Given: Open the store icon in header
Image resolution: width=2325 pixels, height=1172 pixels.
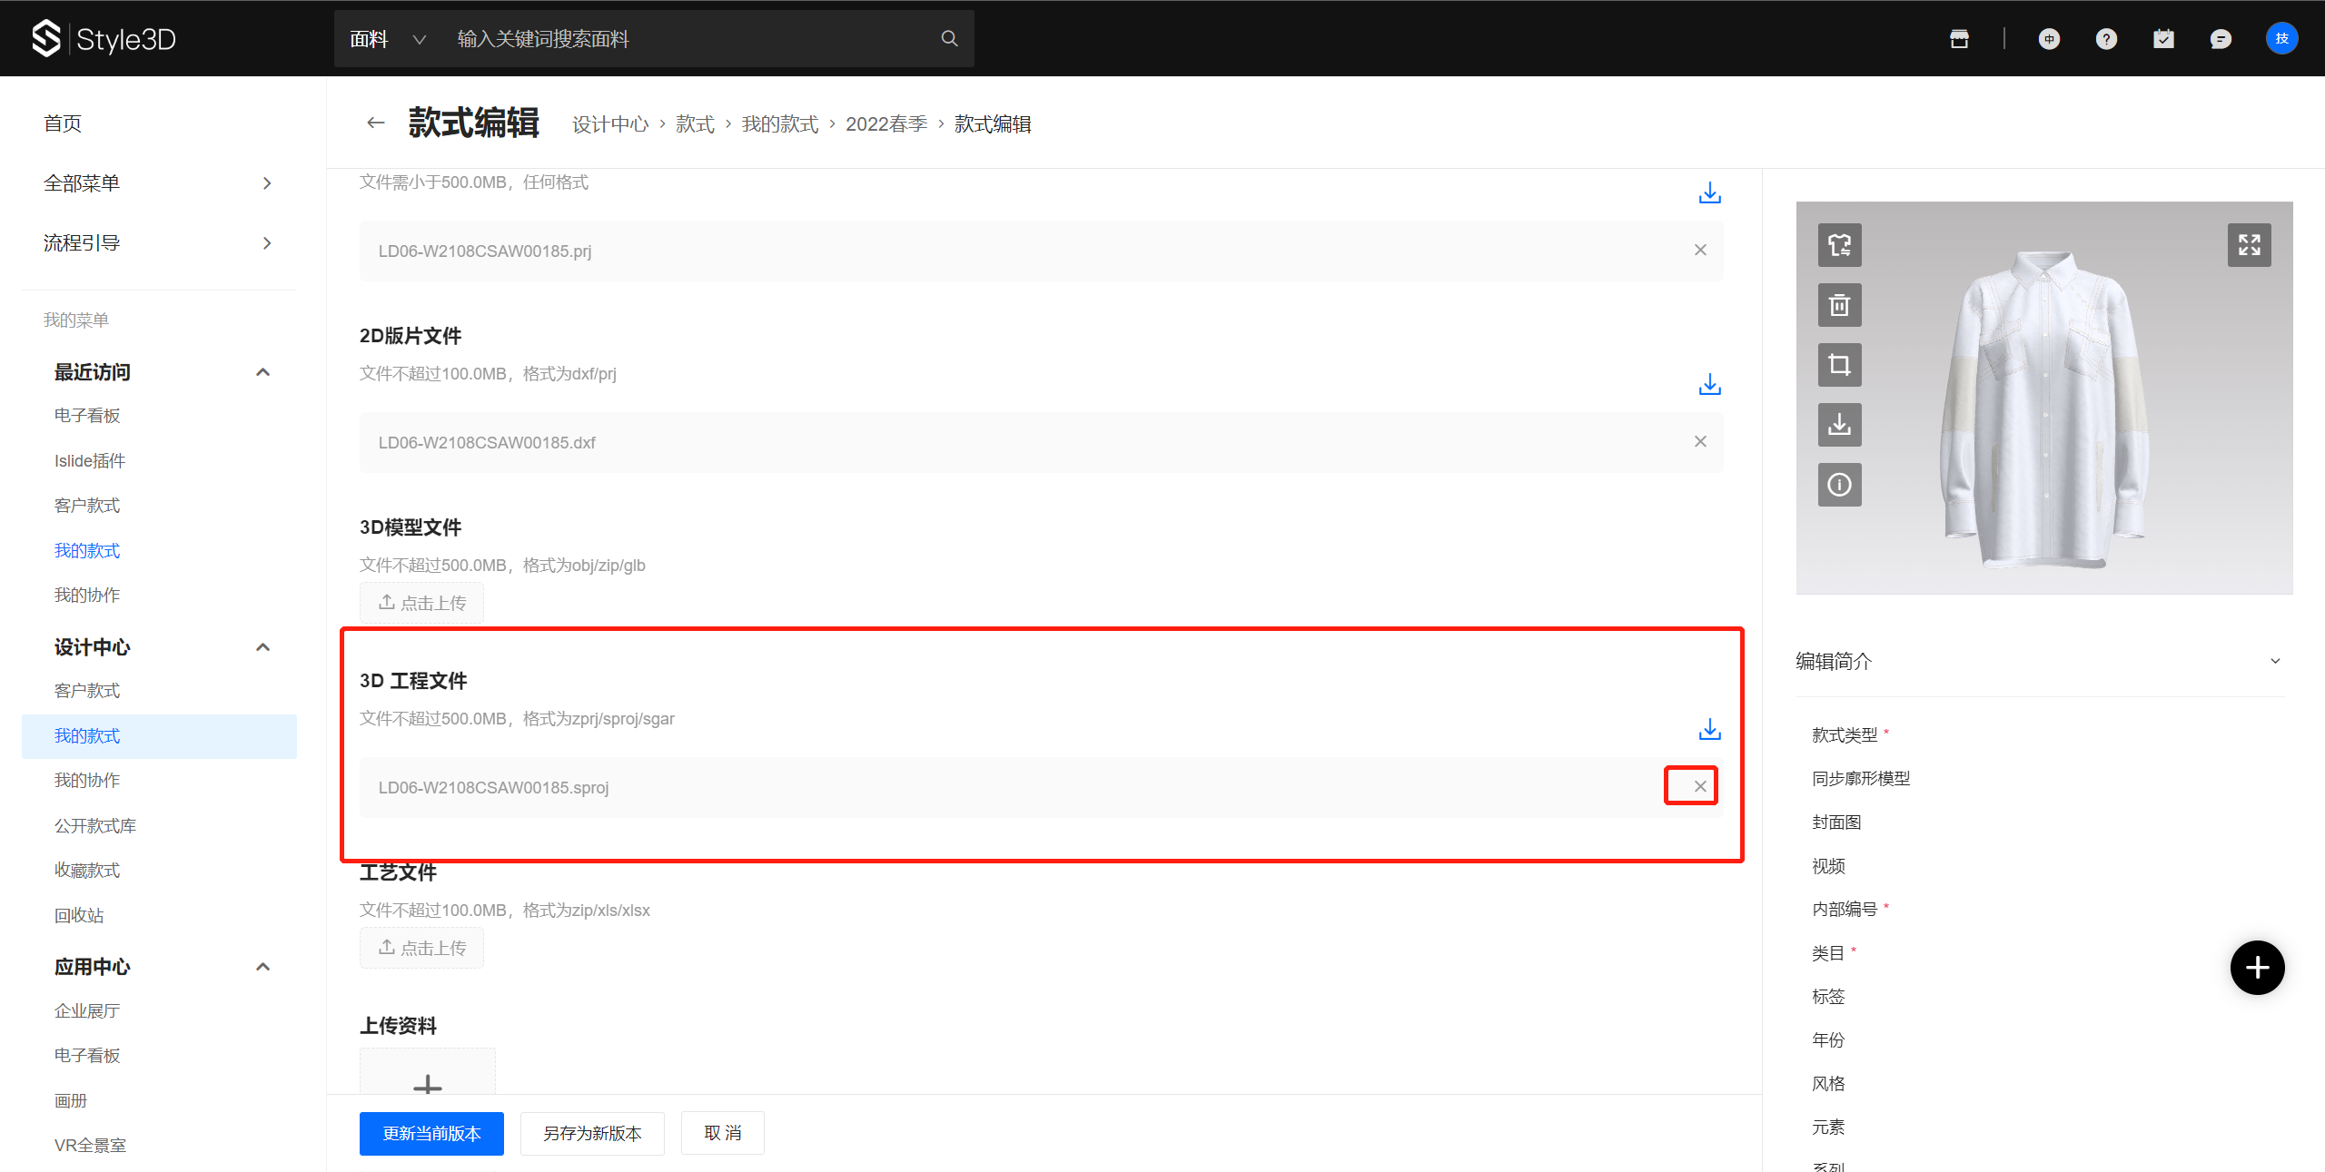Looking at the screenshot, I should click(1959, 39).
